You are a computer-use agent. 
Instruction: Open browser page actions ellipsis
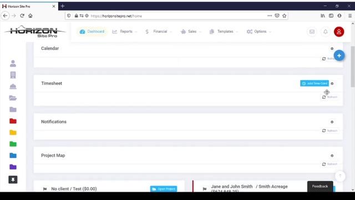pyautogui.click(x=270, y=16)
